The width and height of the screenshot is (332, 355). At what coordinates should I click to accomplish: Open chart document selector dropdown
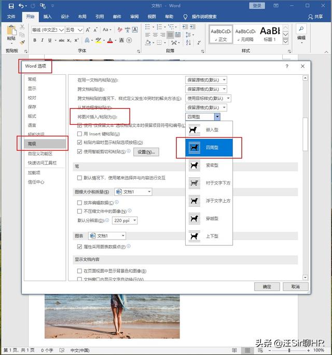(107, 236)
